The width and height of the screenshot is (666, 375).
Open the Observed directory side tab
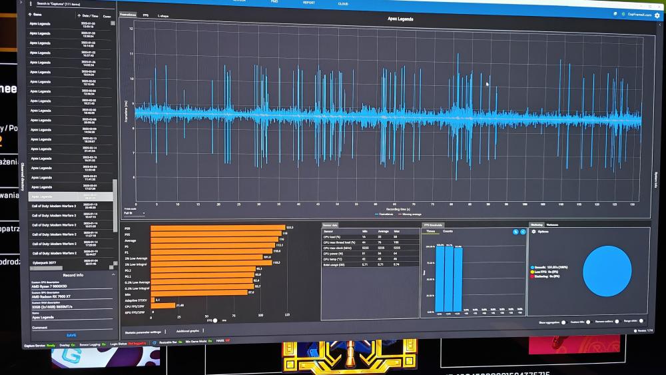pyautogui.click(x=23, y=177)
